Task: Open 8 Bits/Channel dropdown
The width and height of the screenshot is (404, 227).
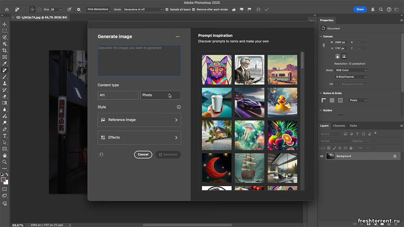Action: click(x=351, y=77)
